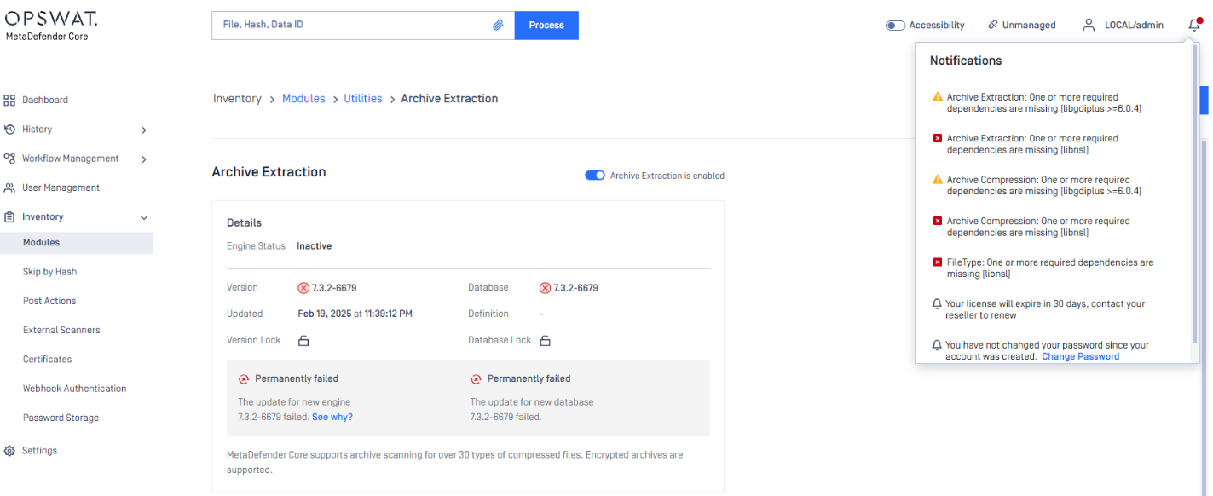Click the license will expire notification text
This screenshot has width=1213, height=496.
tap(1045, 309)
